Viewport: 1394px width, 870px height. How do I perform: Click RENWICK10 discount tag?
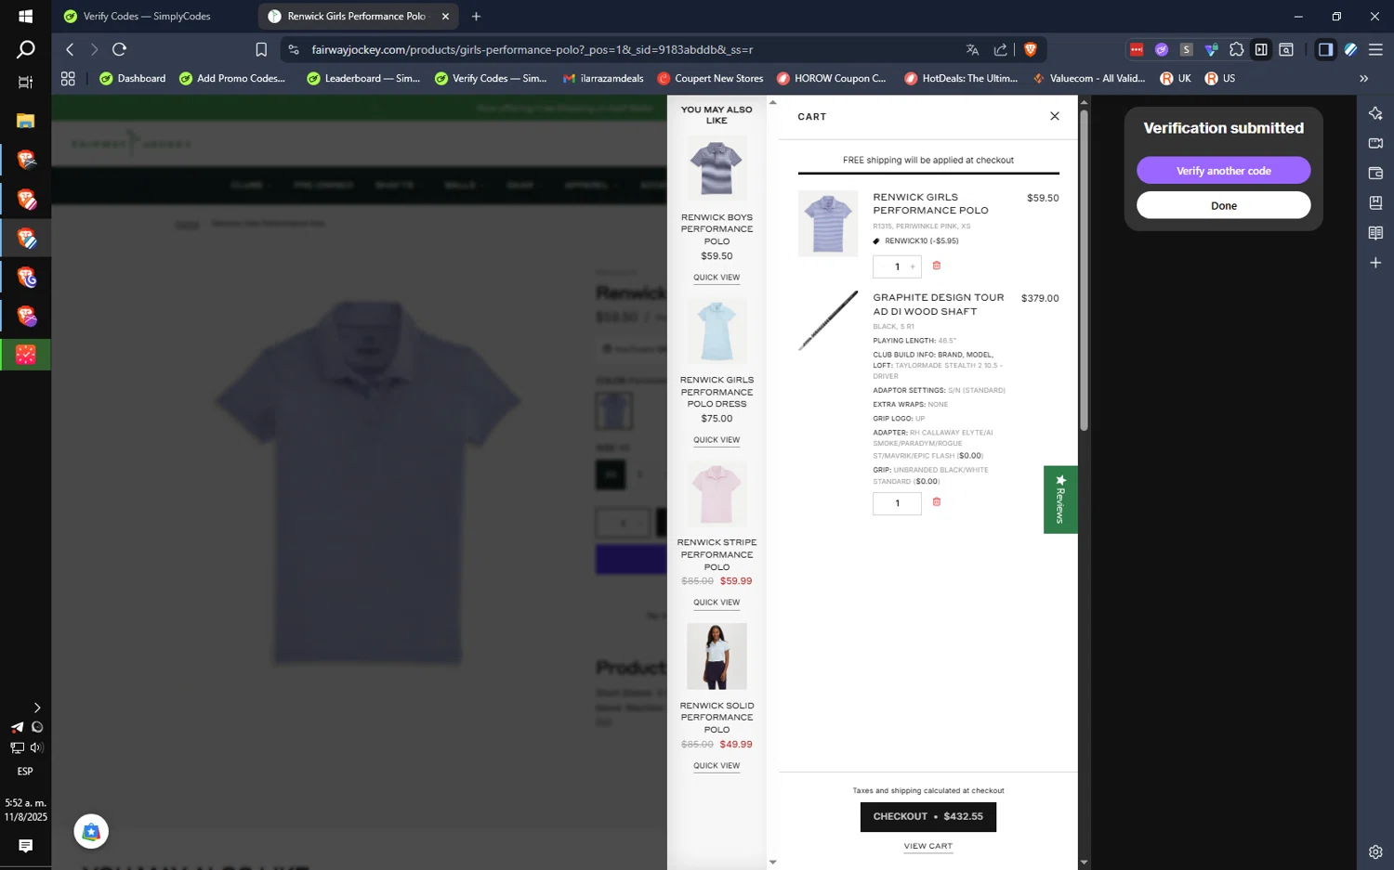[914, 240]
